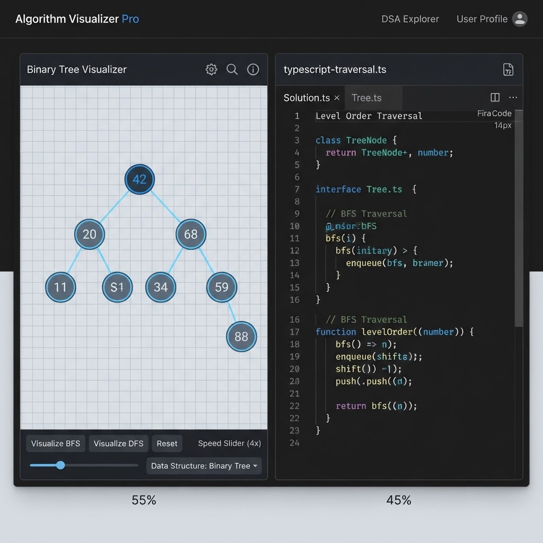Click the speed slider handle
Image resolution: width=543 pixels, height=543 pixels.
[60, 465]
